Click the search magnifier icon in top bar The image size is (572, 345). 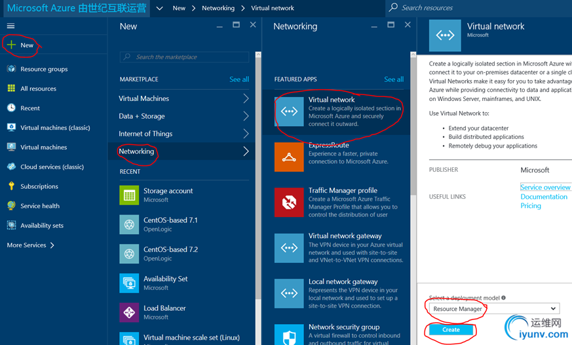[x=393, y=7]
